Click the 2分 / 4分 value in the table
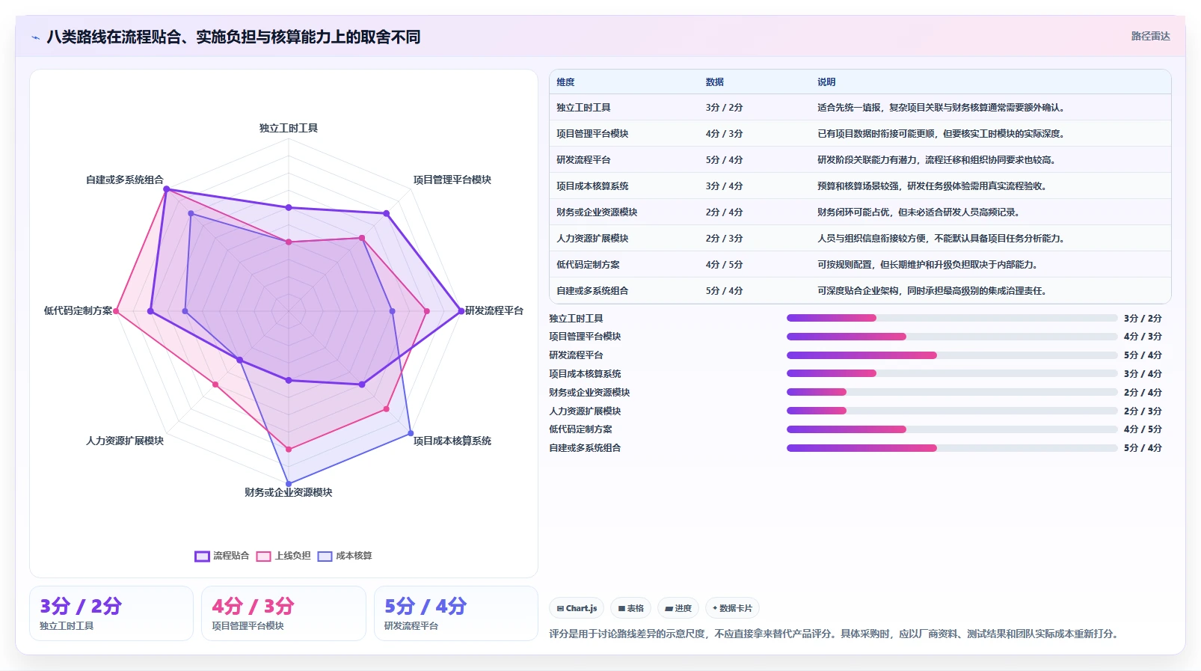The image size is (1201, 671). tap(724, 212)
